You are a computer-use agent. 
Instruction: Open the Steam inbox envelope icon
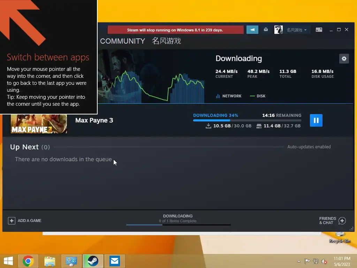(266, 30)
